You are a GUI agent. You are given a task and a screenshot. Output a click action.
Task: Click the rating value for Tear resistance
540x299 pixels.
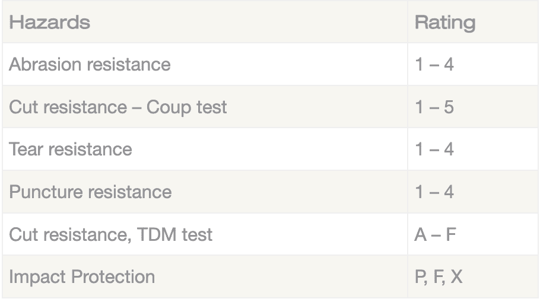[434, 149]
